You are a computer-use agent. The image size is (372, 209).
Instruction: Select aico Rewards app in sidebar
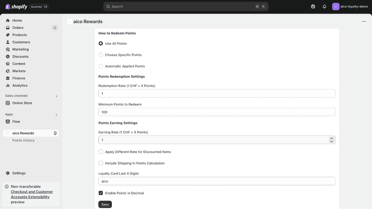coord(31,133)
